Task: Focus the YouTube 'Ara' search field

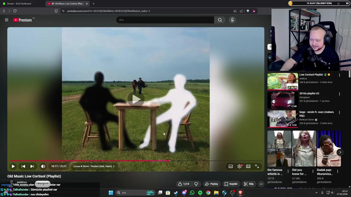Action: click(x=165, y=20)
